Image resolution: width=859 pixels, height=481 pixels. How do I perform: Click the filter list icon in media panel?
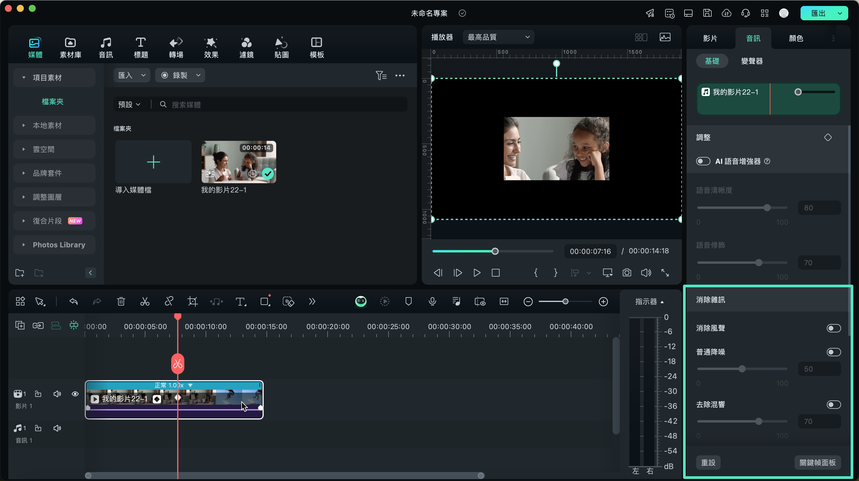click(x=381, y=75)
